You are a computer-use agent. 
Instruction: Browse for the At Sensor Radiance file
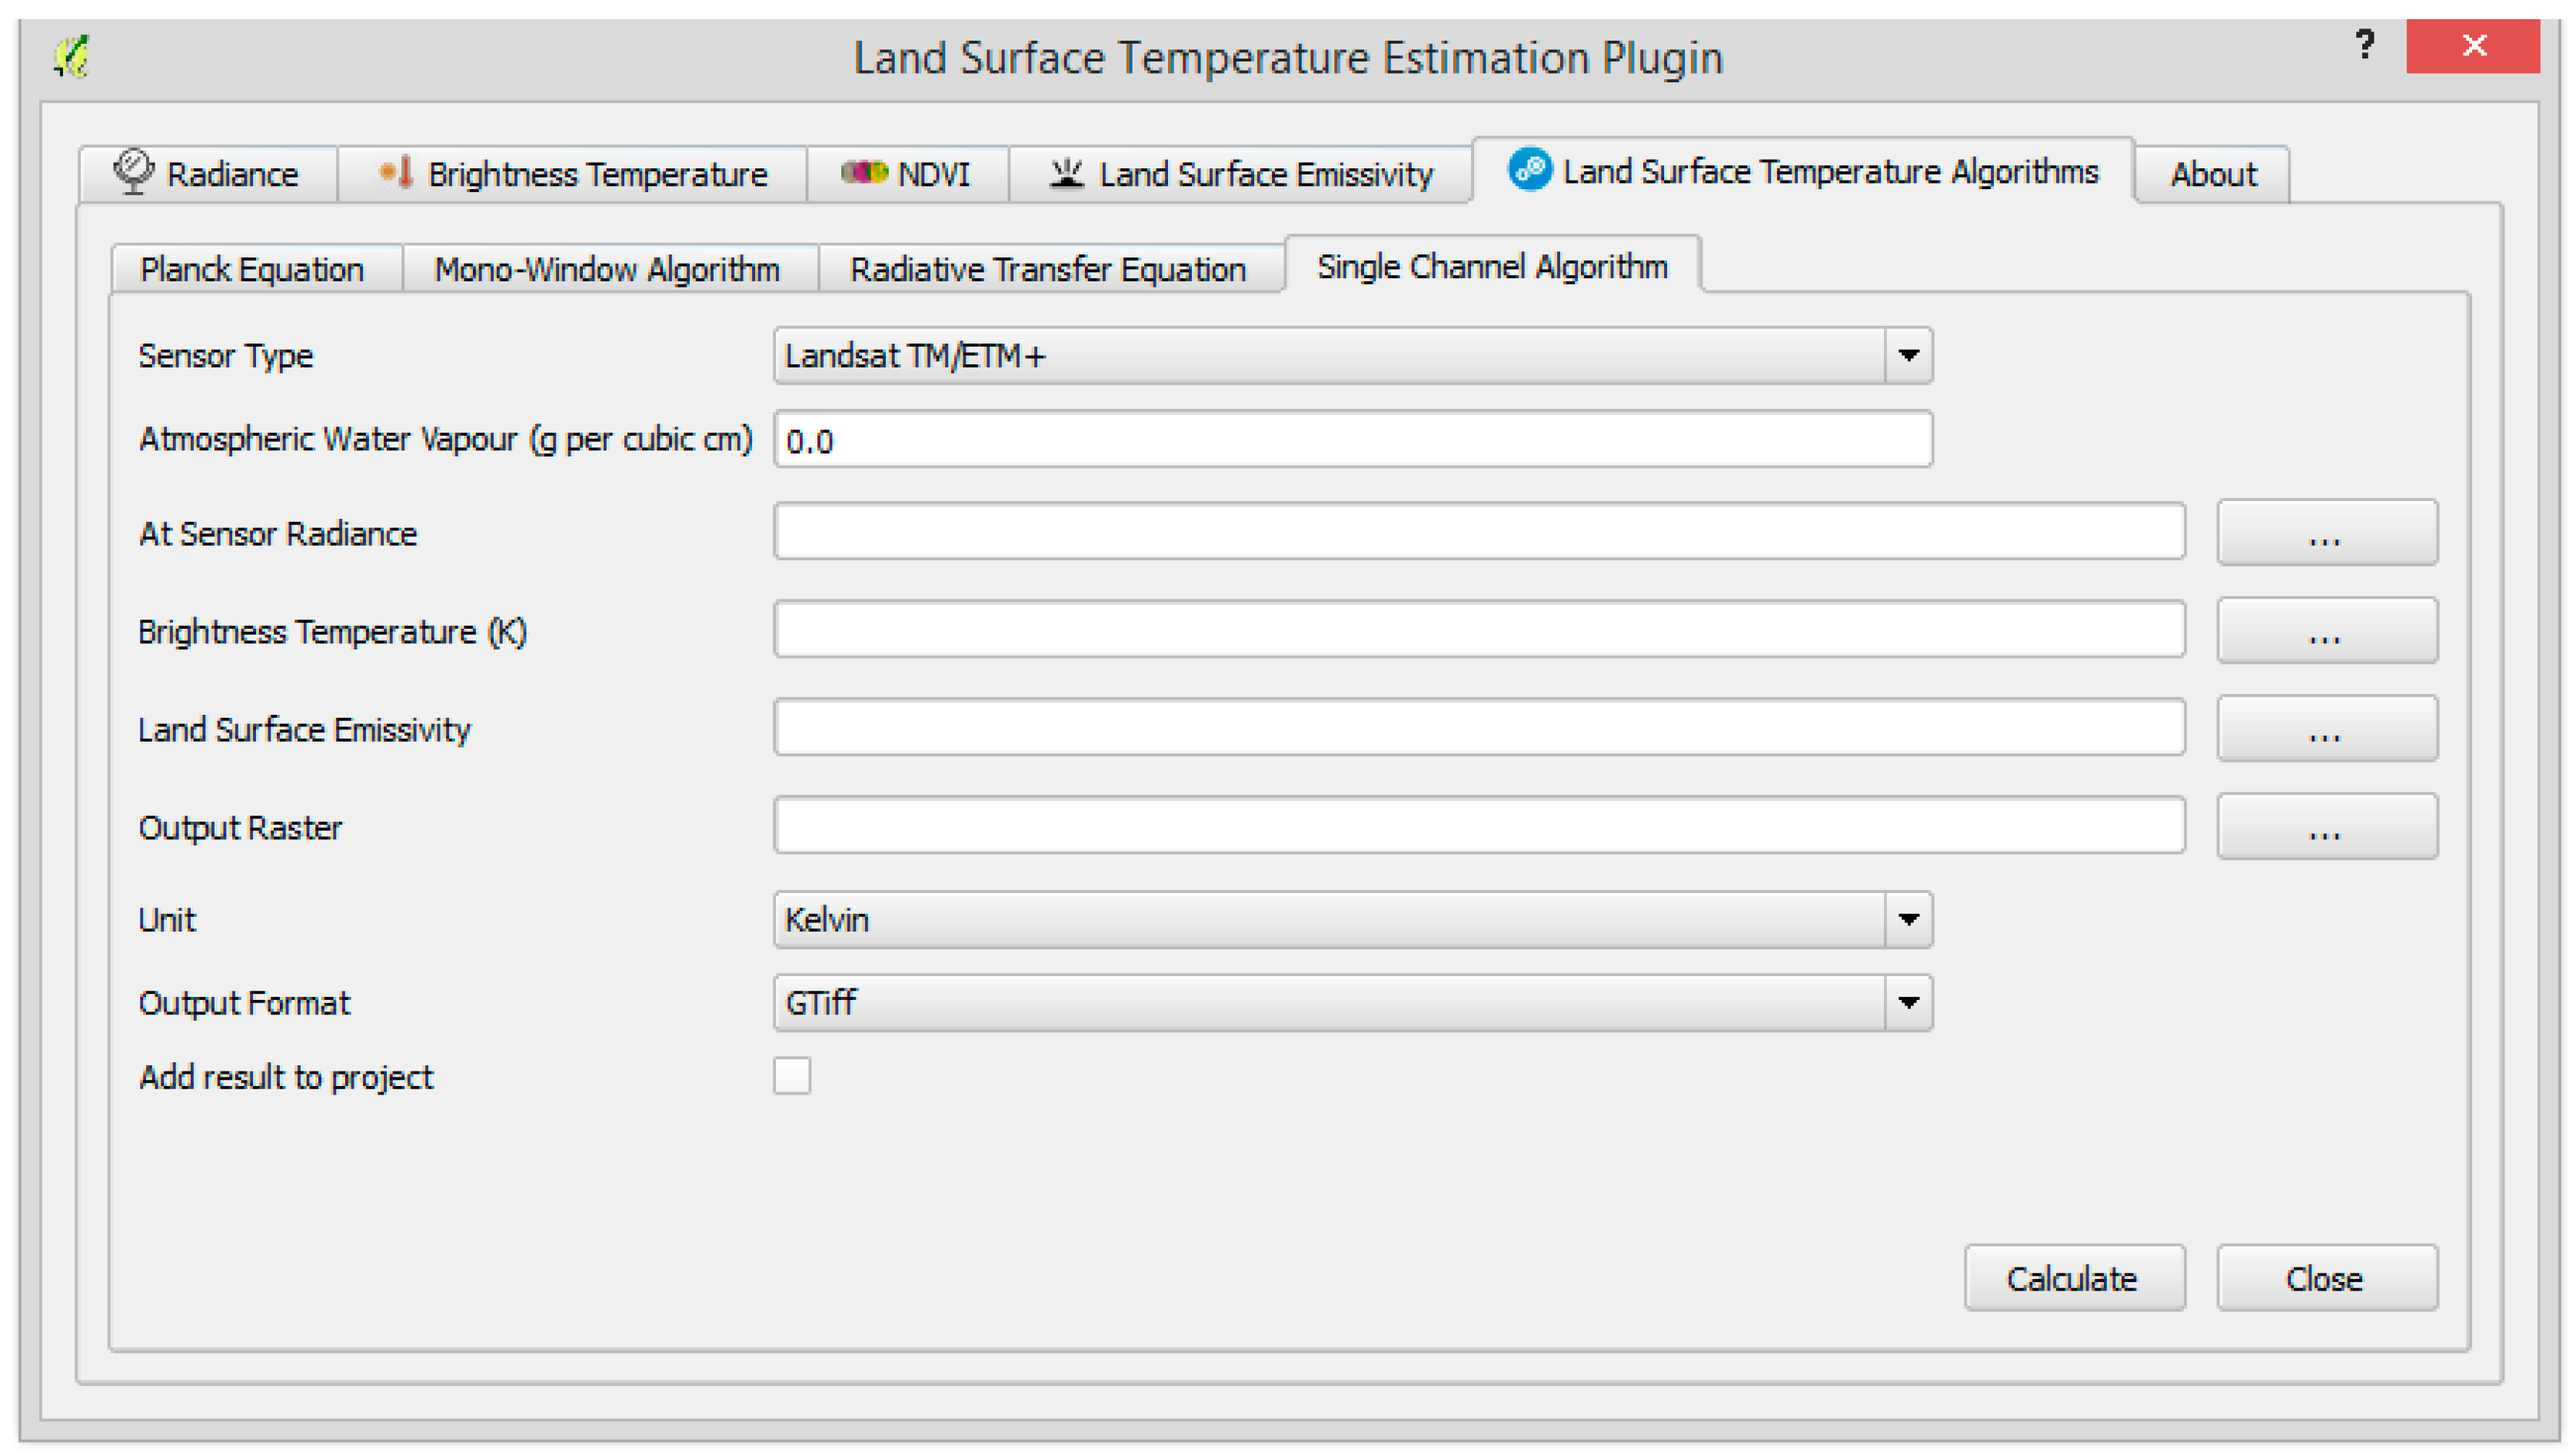[x=2326, y=533]
